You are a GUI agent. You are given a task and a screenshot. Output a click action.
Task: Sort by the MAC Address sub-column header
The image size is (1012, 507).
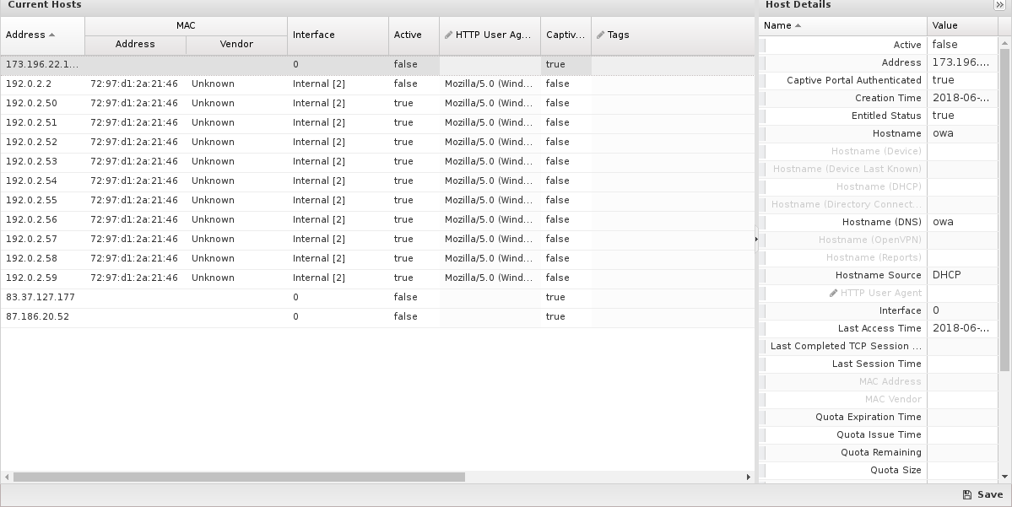tap(135, 45)
